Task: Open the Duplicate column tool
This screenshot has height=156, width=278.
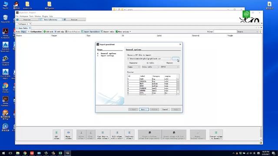Action: [129, 134]
